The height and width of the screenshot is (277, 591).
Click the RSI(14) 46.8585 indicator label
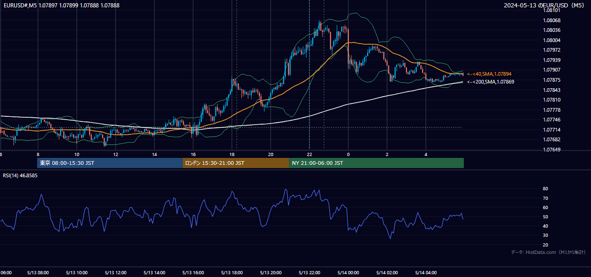click(x=20, y=175)
